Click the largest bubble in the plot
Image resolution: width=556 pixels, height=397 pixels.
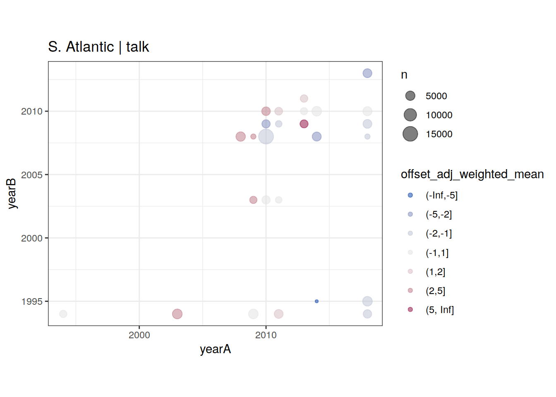[x=266, y=136]
